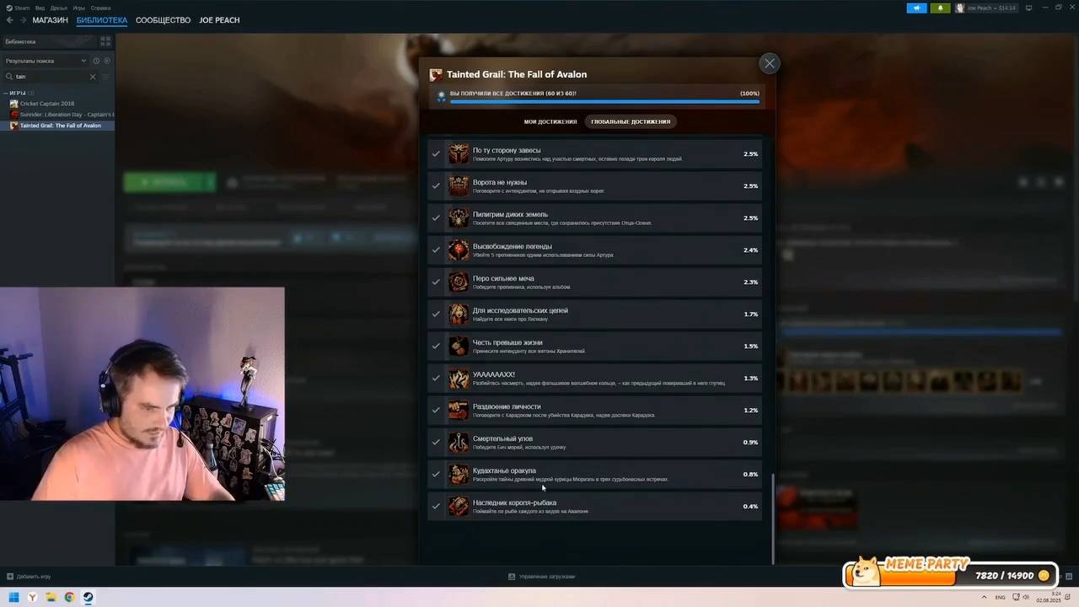Screen dimensions: 1079x607
Task: Click the 'Смертельный улов' achievement icon
Action: [459, 442]
